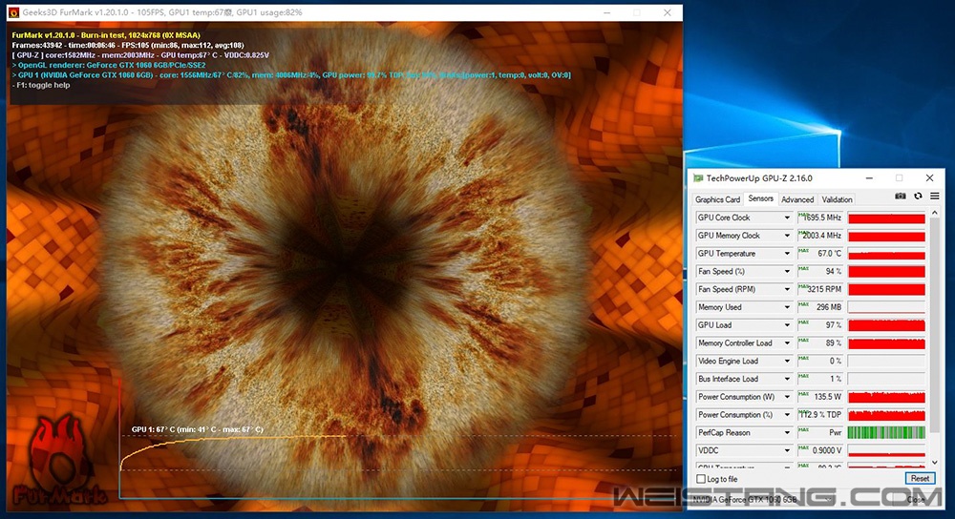Screen dimensions: 955x519
Task: Click the Close button at GPU-Z bottom
Action: tap(916, 500)
